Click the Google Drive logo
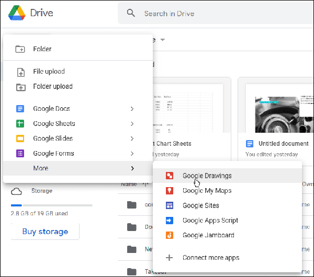 (x=17, y=13)
